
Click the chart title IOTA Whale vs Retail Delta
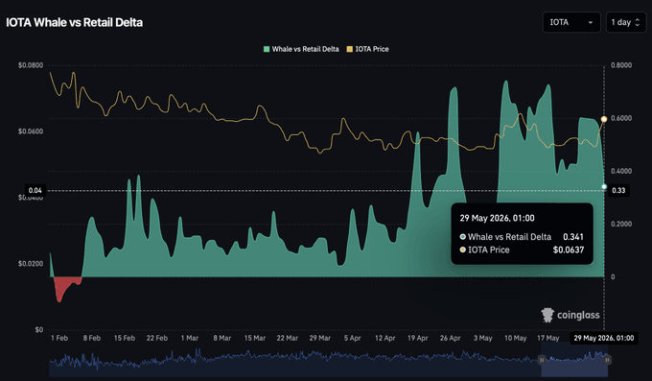pos(74,22)
